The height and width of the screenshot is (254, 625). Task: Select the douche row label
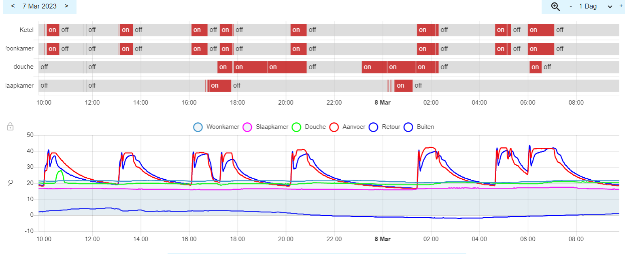tap(23, 67)
